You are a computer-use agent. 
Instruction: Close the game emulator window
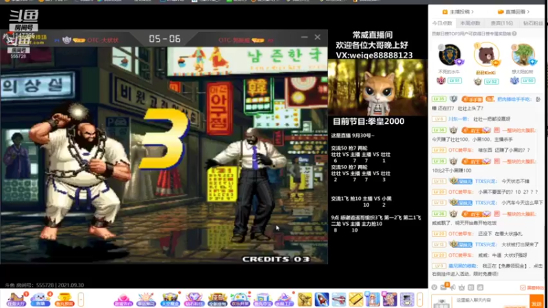coord(317,37)
